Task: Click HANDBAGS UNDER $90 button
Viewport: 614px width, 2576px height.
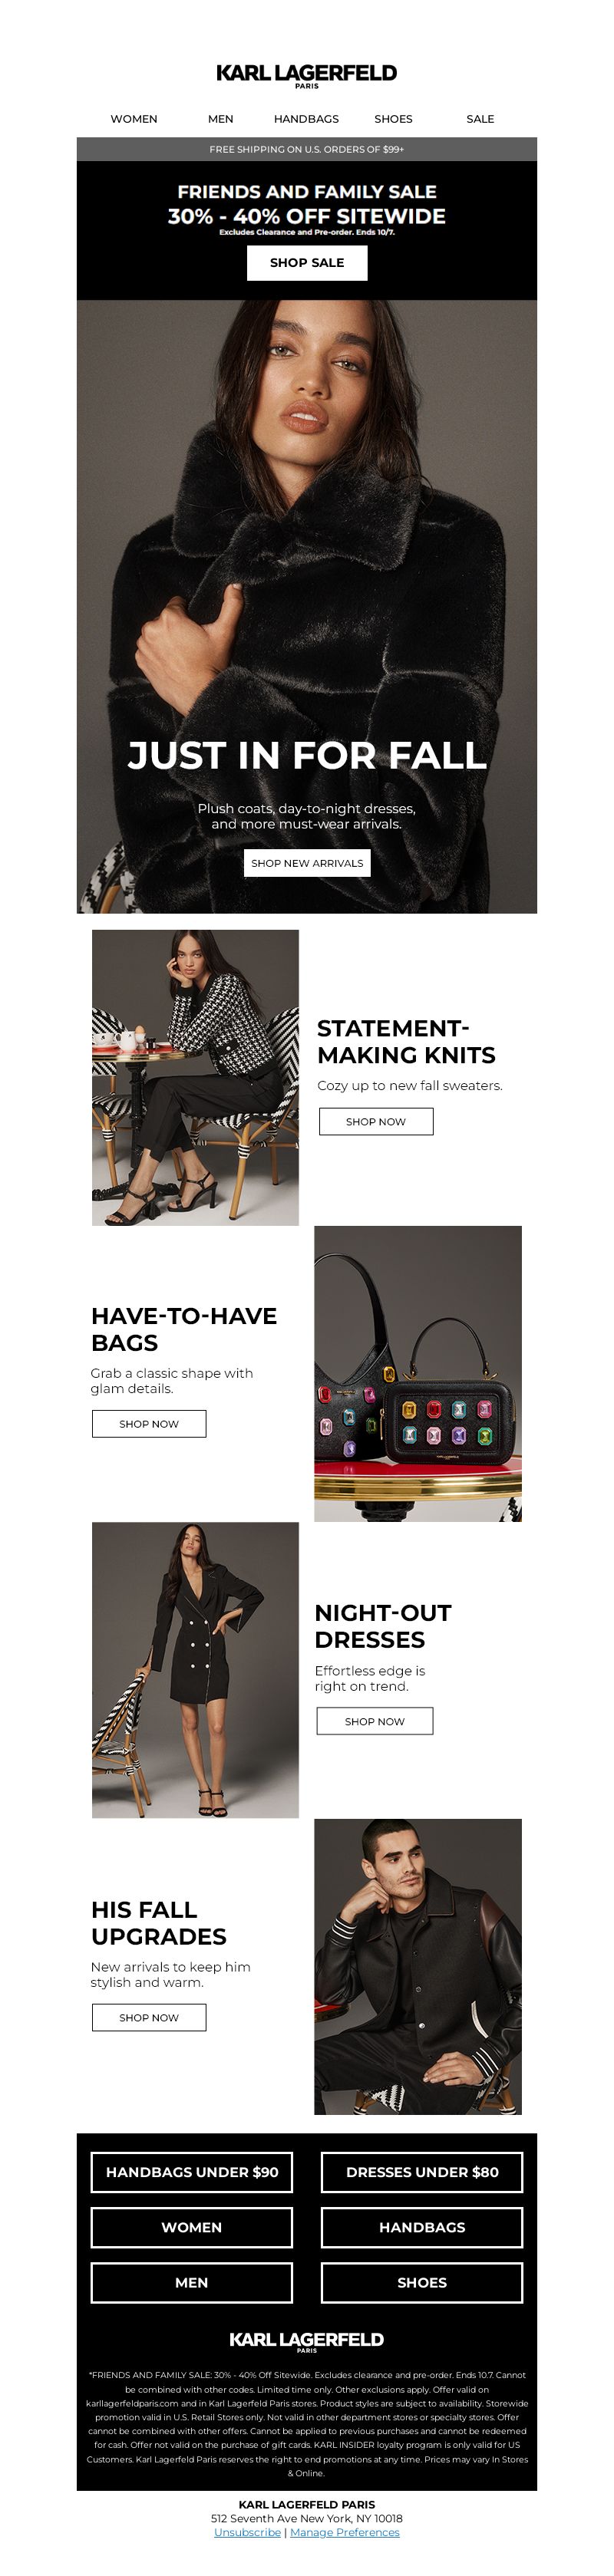Action: click(192, 2172)
